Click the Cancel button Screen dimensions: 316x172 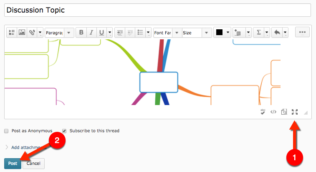33,163
